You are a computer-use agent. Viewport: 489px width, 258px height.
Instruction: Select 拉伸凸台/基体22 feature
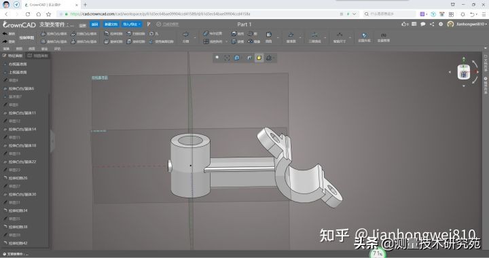pos(22,162)
